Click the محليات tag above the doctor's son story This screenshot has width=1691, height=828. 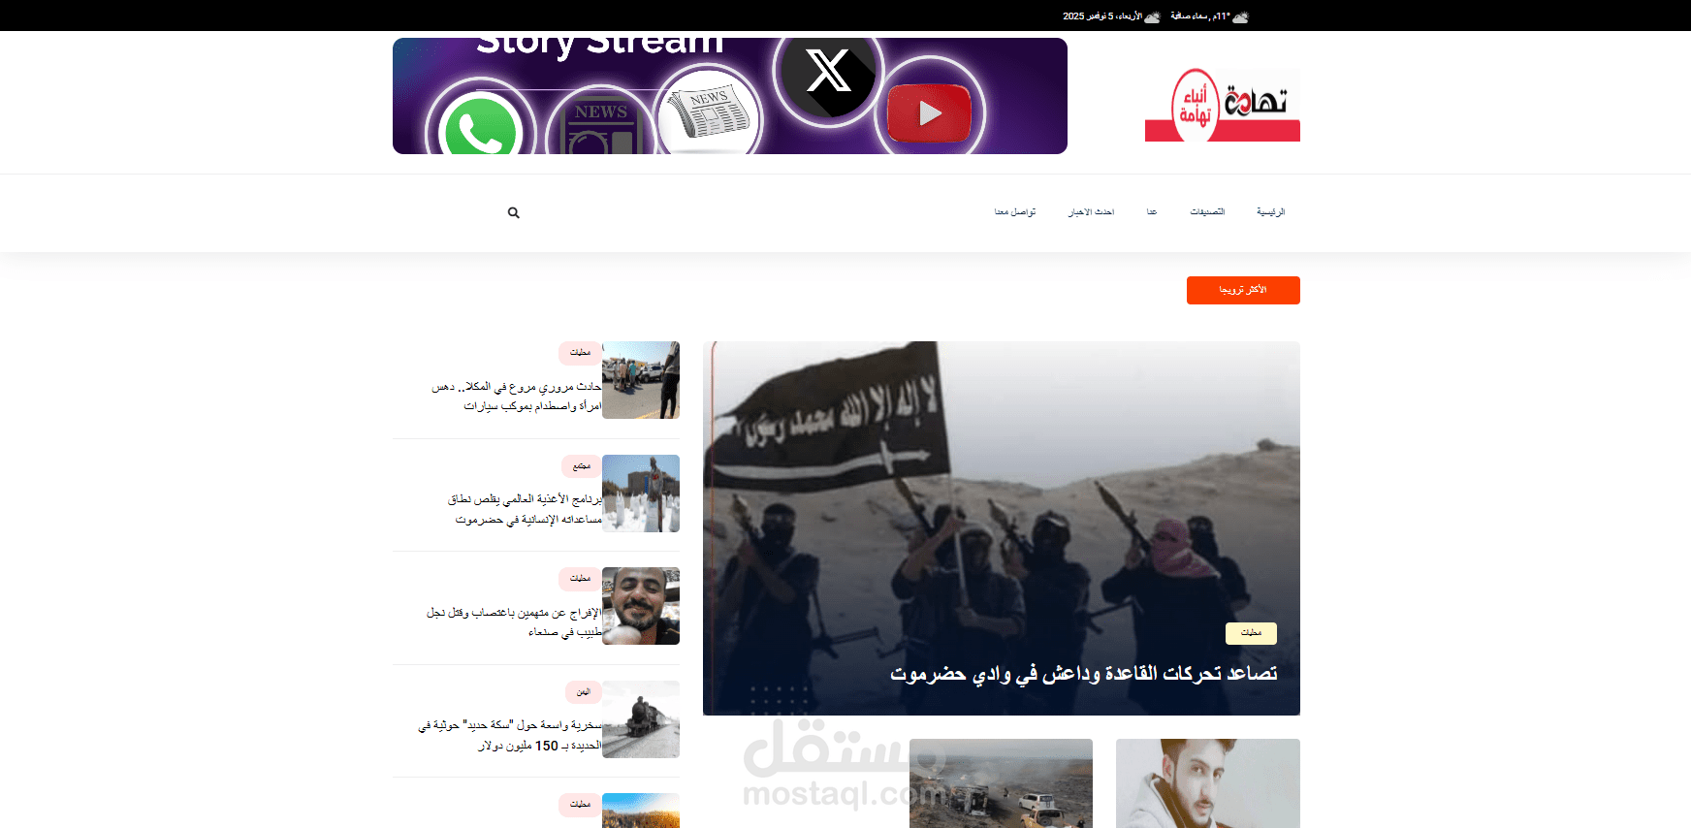580,579
